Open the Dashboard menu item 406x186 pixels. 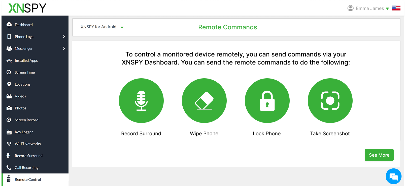tap(35, 25)
